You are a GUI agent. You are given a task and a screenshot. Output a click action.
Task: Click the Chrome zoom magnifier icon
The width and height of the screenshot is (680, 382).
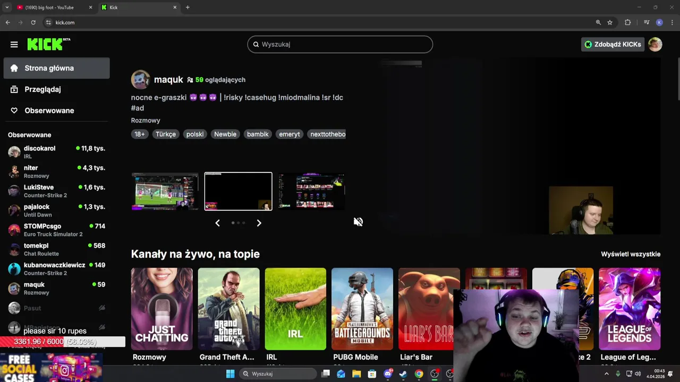pos(598,22)
